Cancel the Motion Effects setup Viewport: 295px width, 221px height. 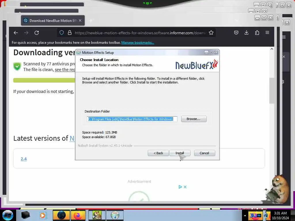(x=204, y=153)
